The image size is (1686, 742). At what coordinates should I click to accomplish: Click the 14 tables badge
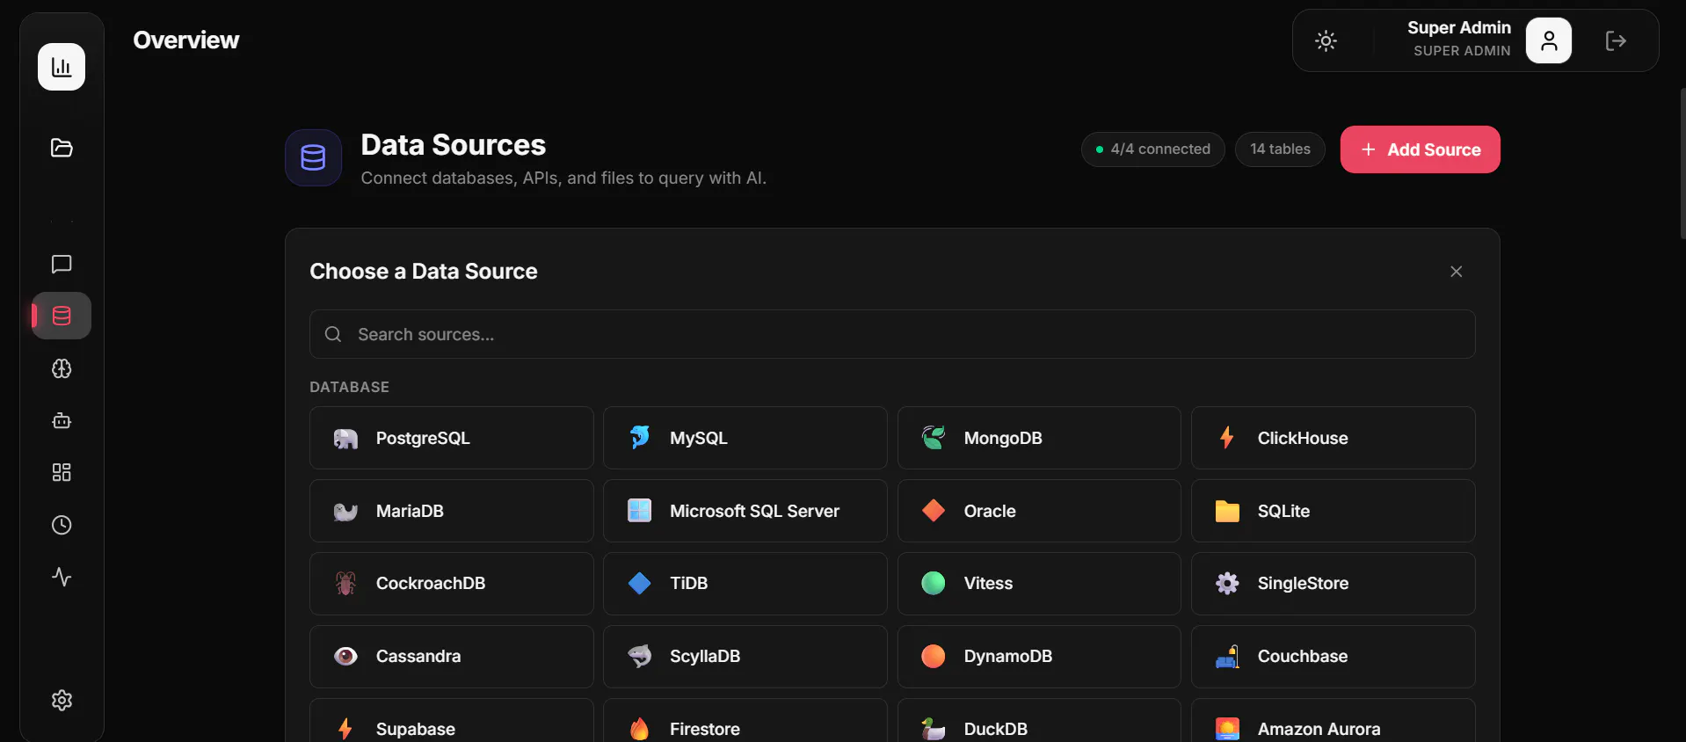pyautogui.click(x=1280, y=149)
